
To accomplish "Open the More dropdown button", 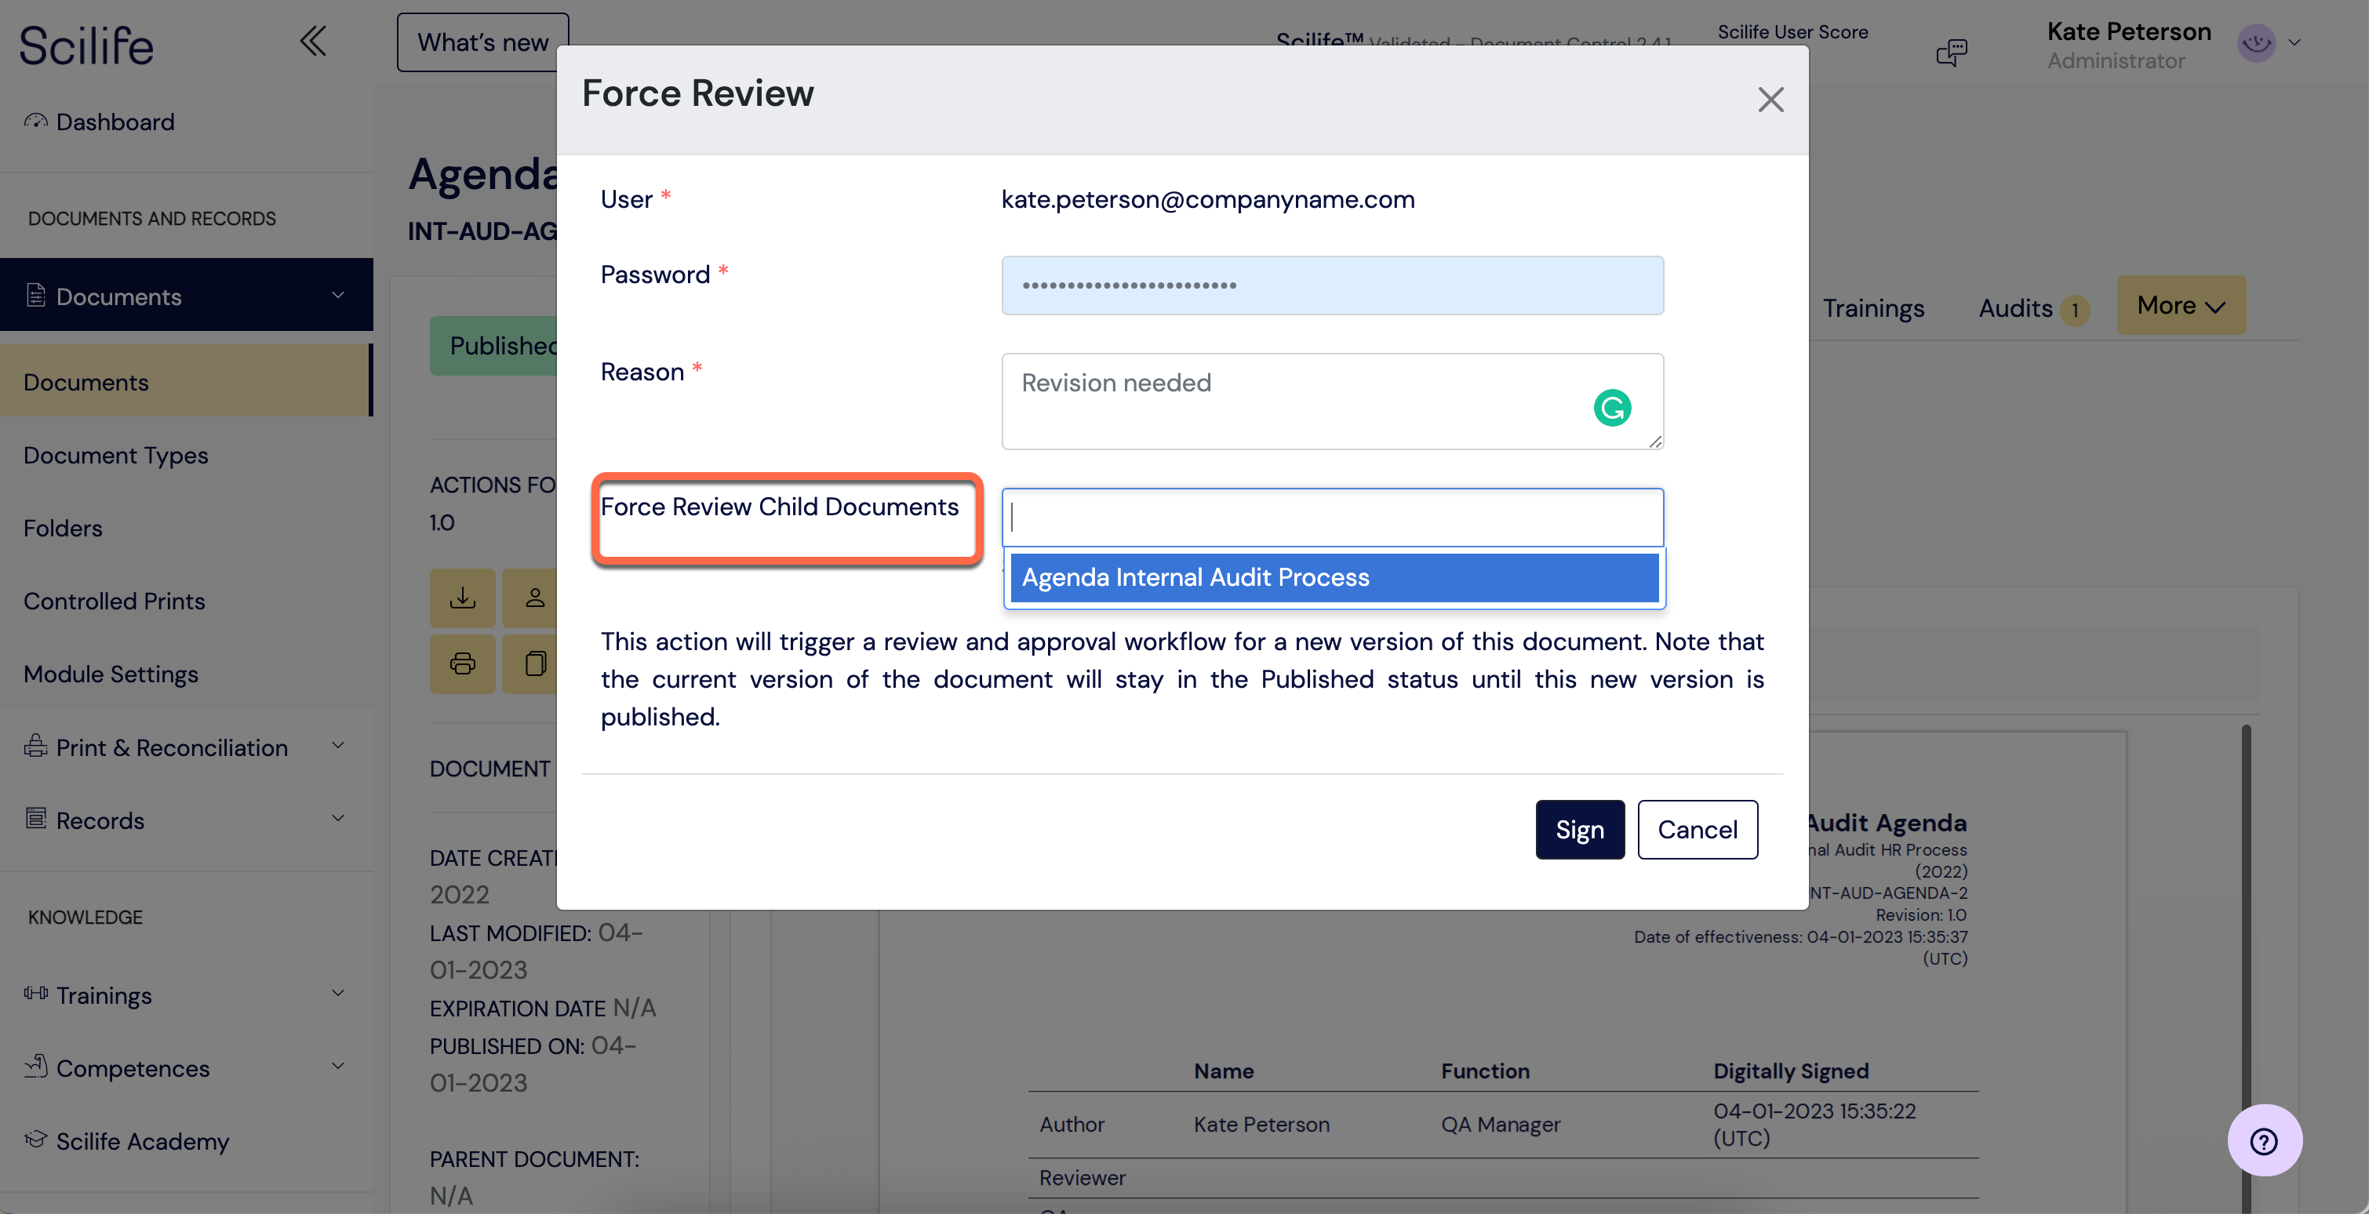I will pyautogui.click(x=2181, y=304).
